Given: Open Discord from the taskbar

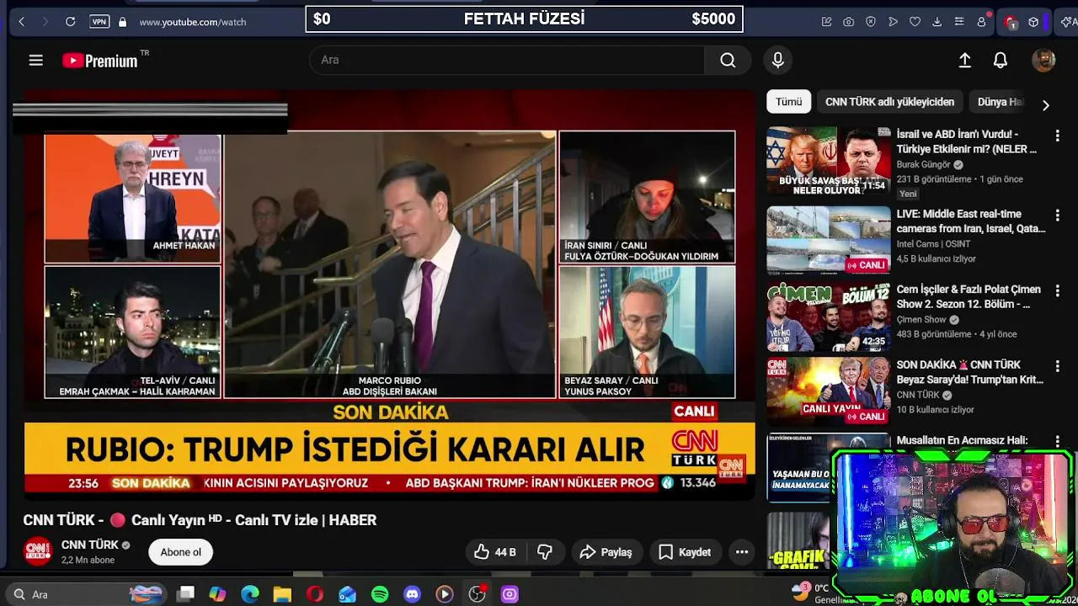Looking at the screenshot, I should point(412,594).
